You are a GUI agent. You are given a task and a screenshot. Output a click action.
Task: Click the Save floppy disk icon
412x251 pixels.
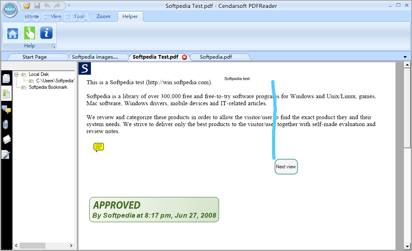[x=37, y=6]
